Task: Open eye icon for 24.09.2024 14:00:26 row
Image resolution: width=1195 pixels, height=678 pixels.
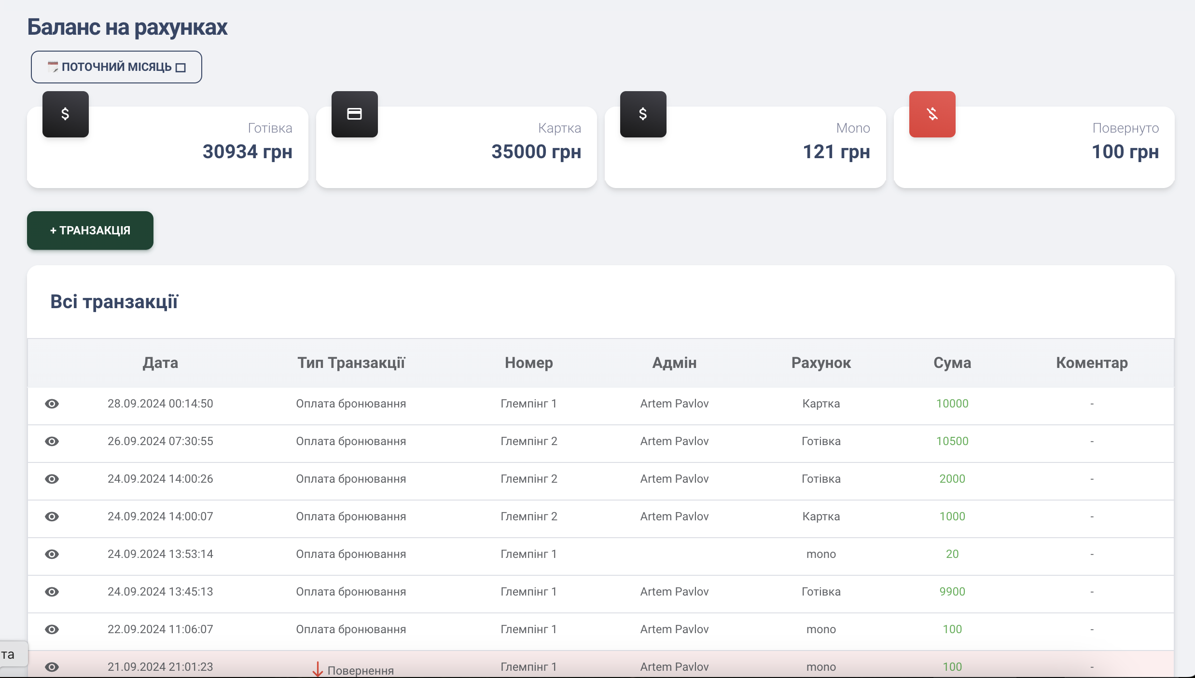Action: point(52,479)
